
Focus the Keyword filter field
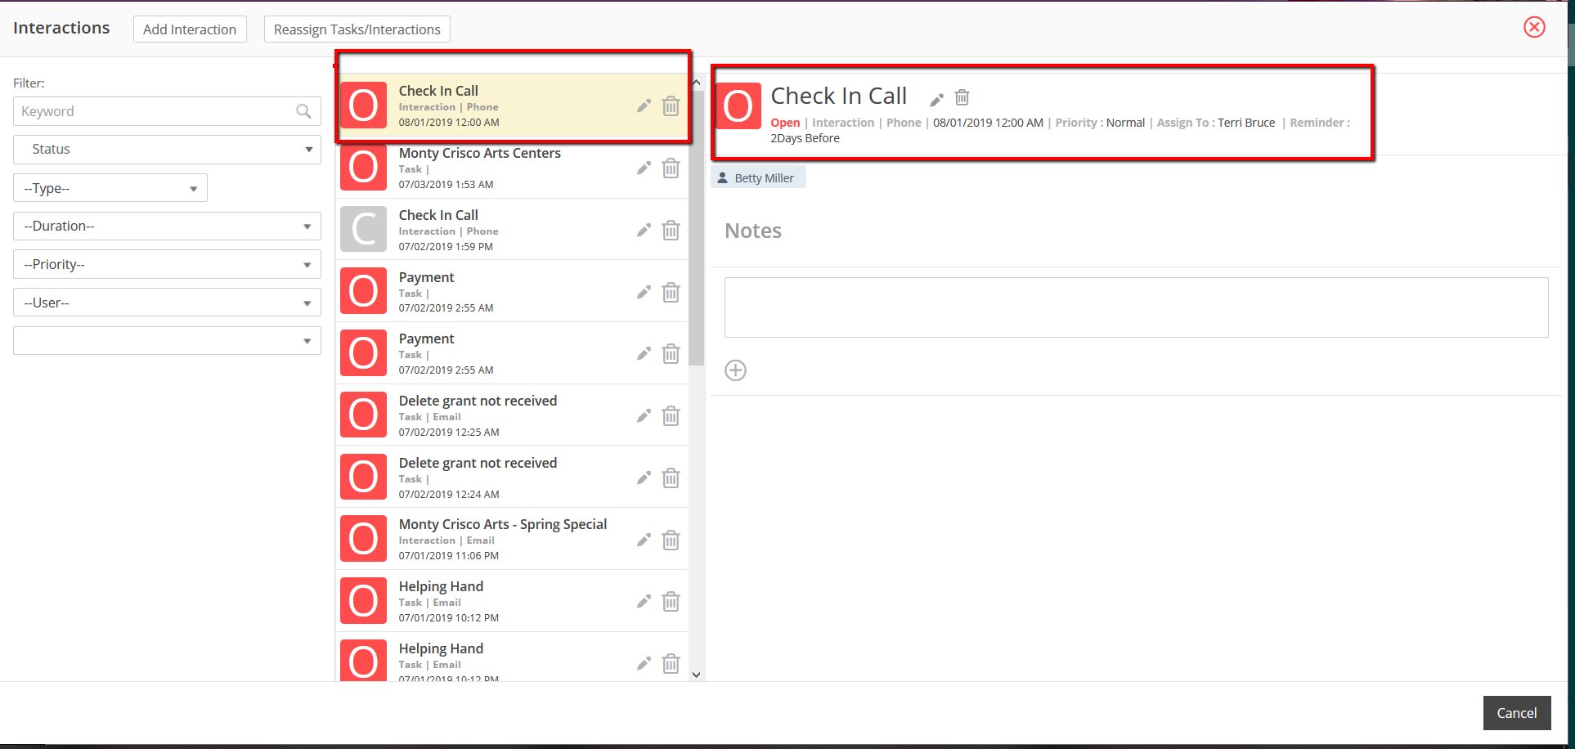click(167, 111)
